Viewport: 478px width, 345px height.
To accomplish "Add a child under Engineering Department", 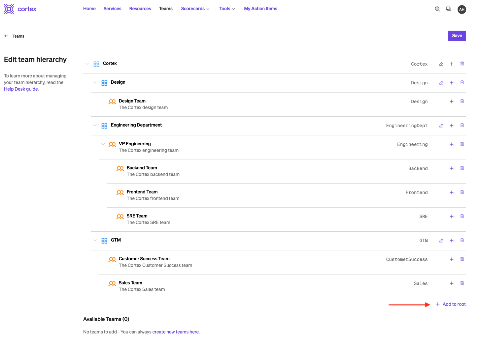I will [x=452, y=126].
